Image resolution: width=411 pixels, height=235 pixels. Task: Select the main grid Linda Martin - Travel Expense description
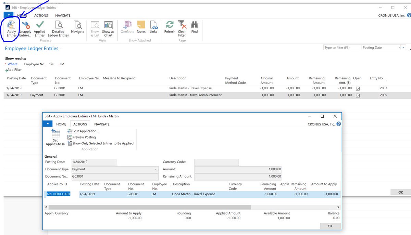(190, 88)
